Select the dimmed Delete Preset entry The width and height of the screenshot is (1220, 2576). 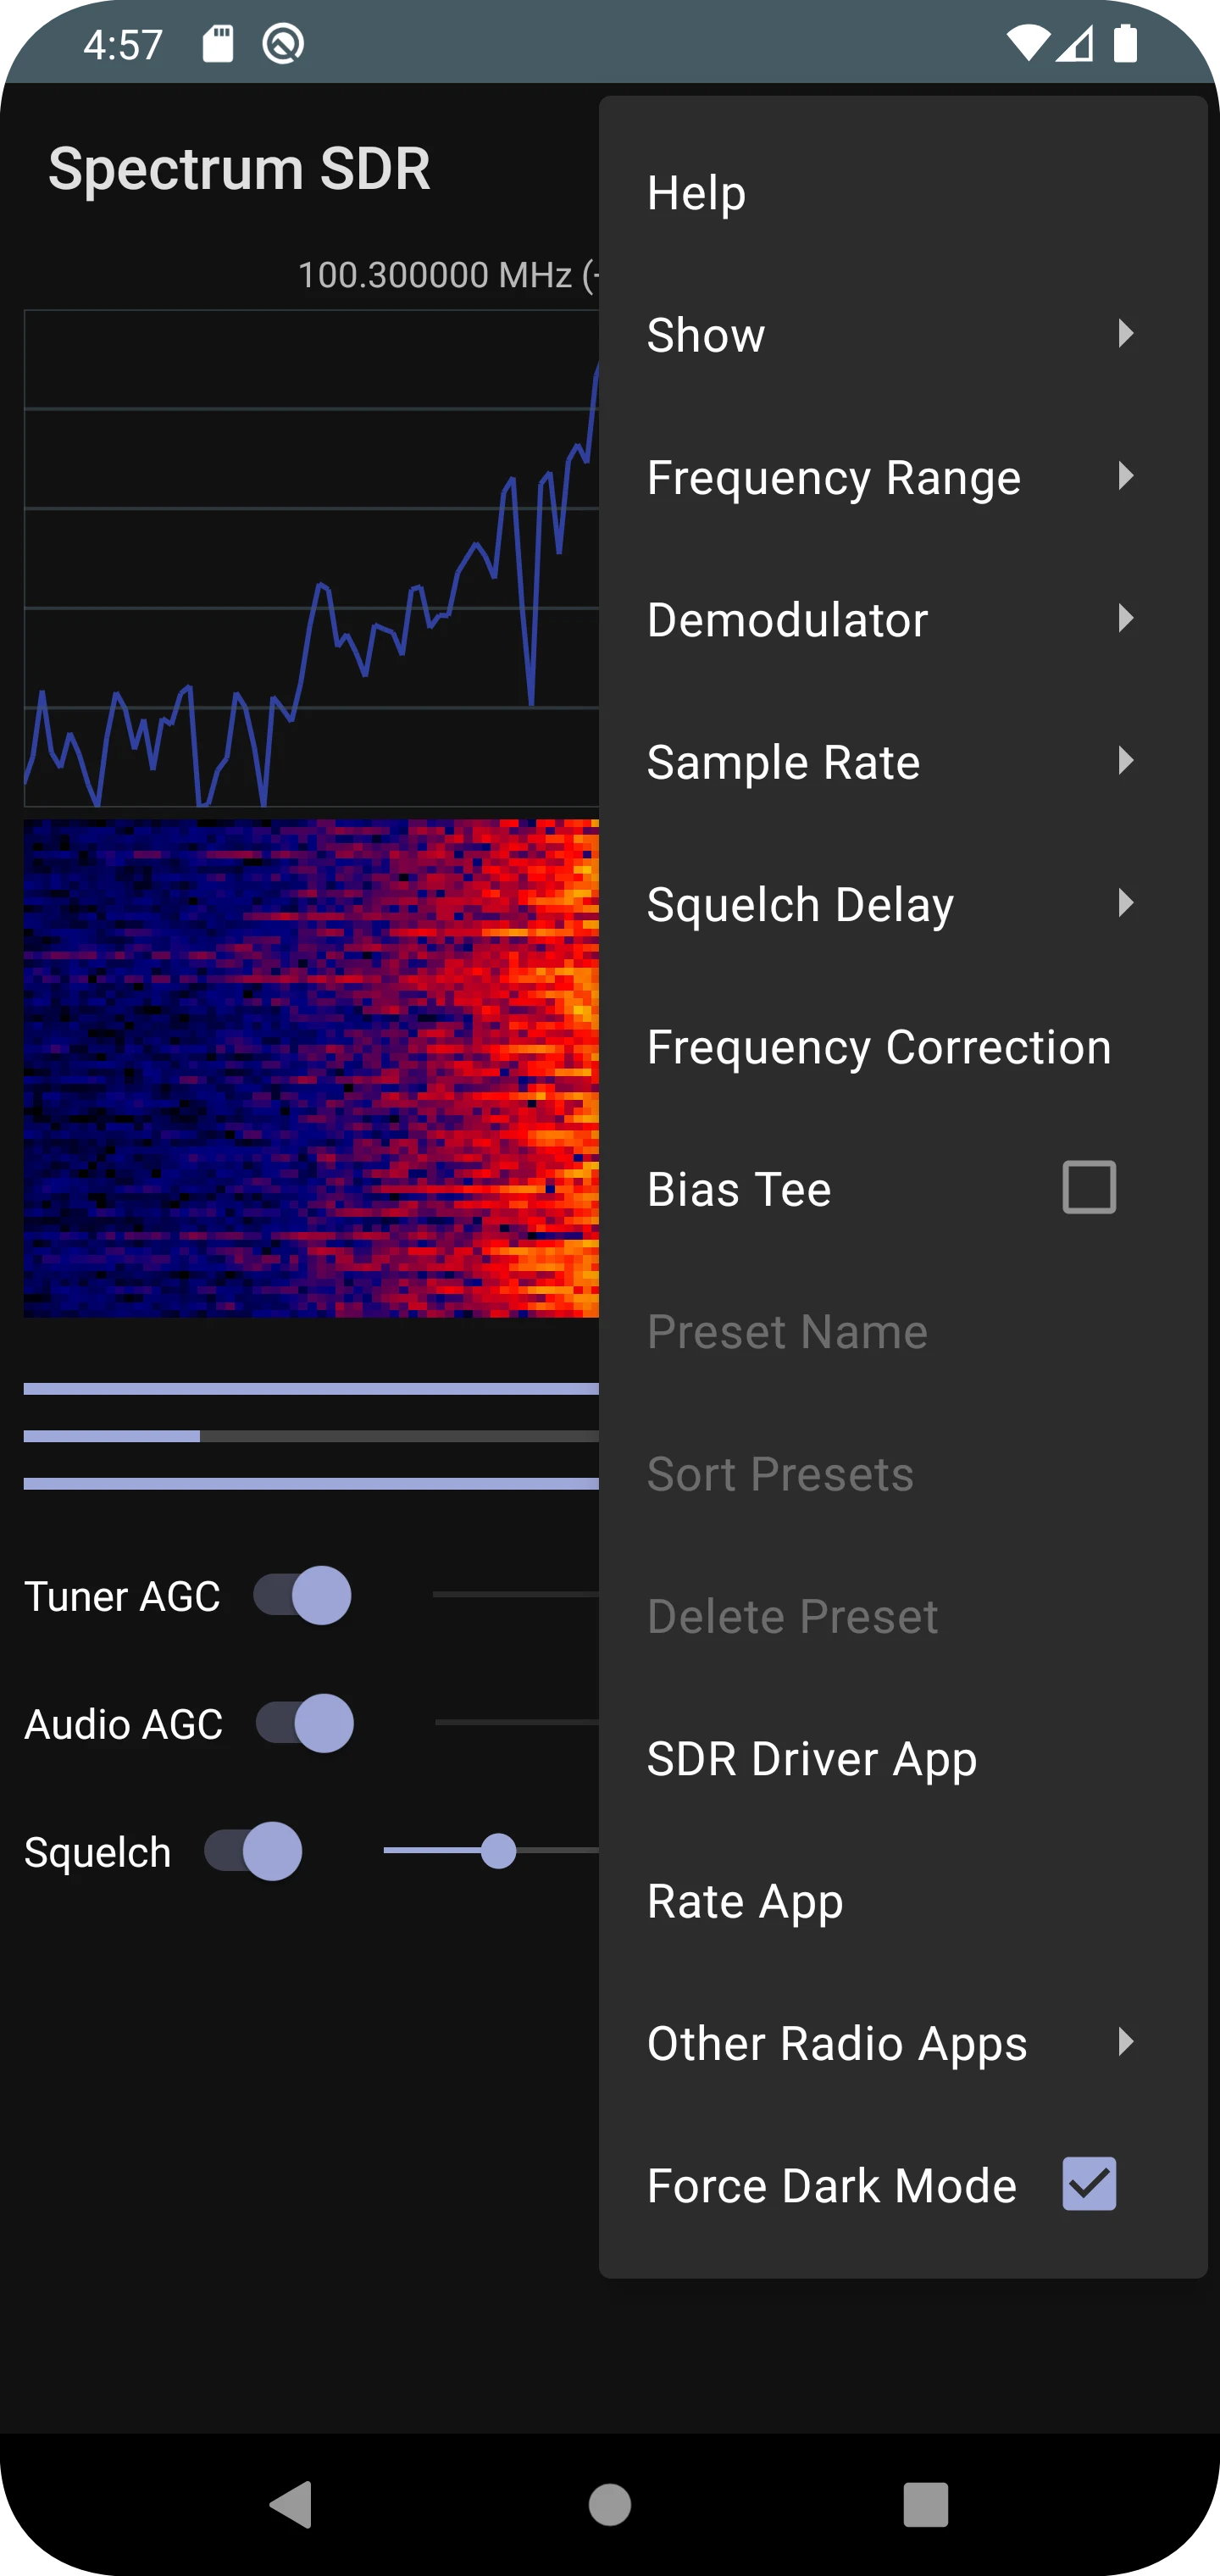903,1616
